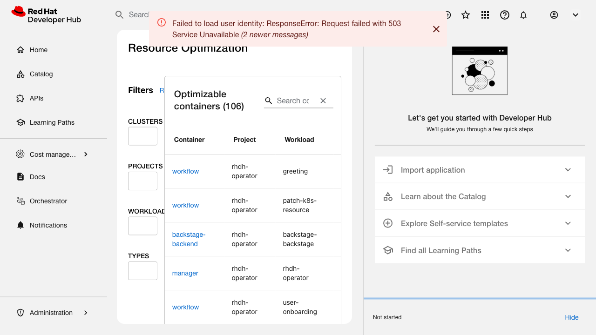Select the 'greeting' workload cell

295,171
